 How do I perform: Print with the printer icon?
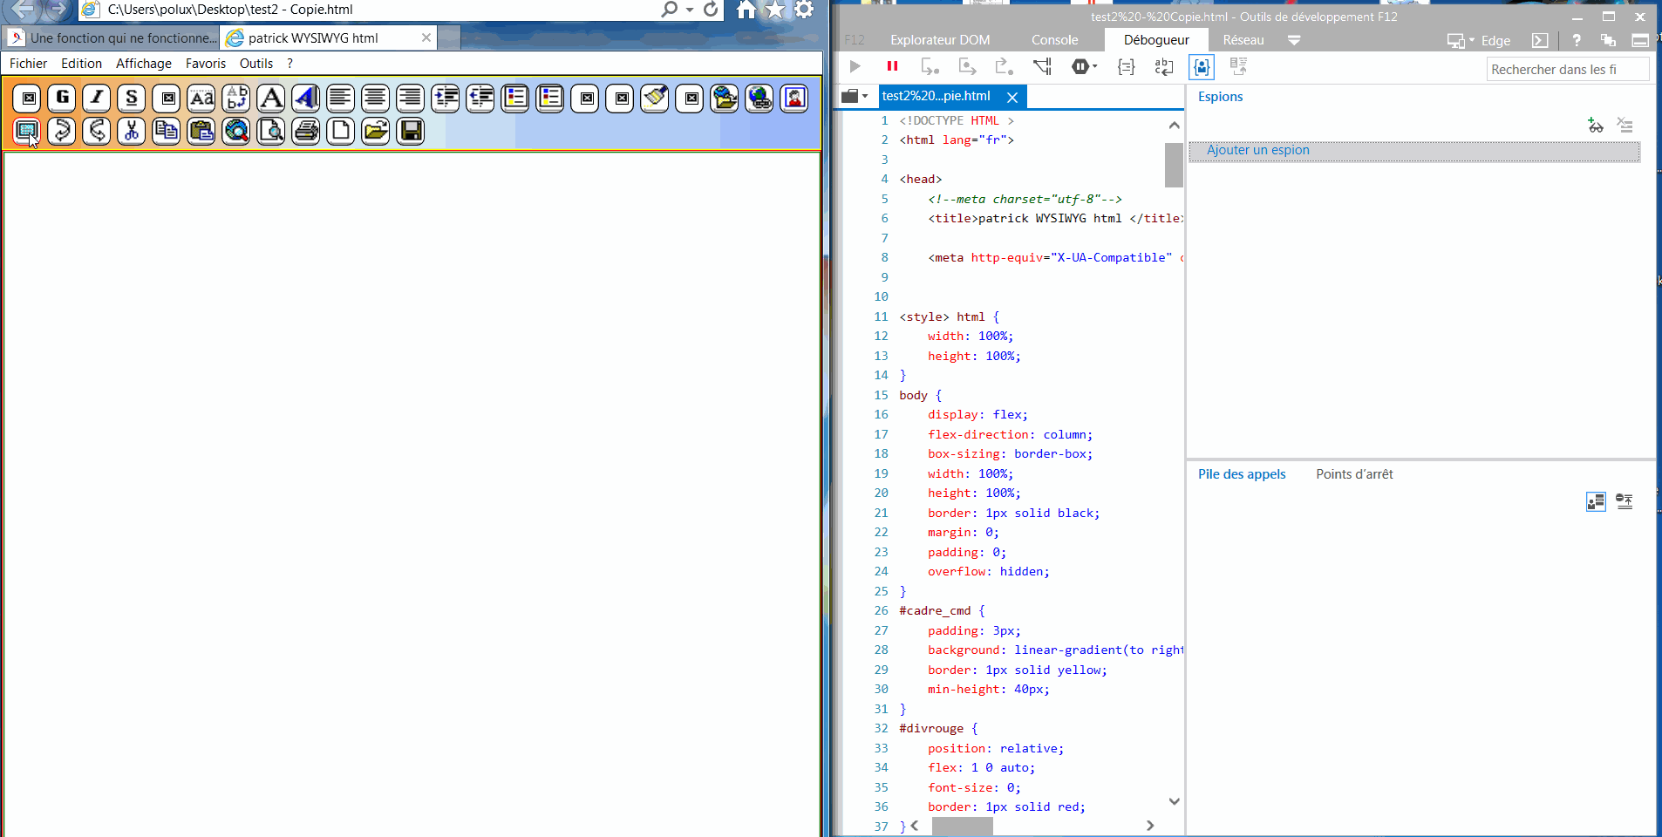pyautogui.click(x=306, y=131)
